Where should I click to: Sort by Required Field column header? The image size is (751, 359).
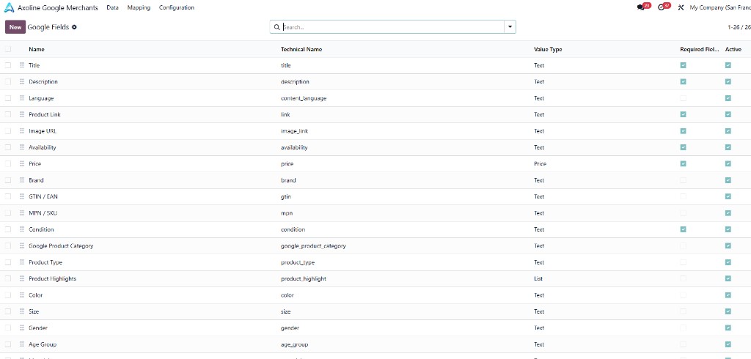click(700, 49)
